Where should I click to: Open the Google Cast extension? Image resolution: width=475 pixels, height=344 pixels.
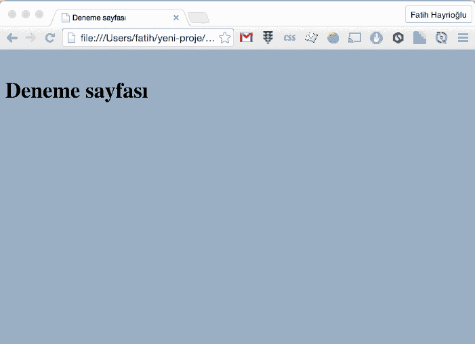(354, 38)
